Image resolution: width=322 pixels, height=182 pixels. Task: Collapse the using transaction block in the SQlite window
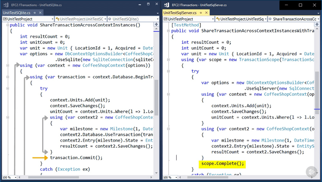(x=8, y=77)
